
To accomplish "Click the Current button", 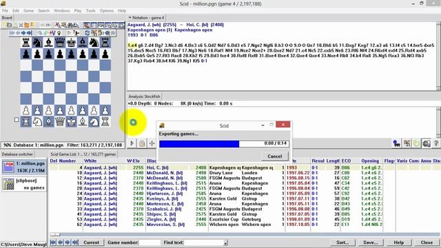I will pos(91,242).
